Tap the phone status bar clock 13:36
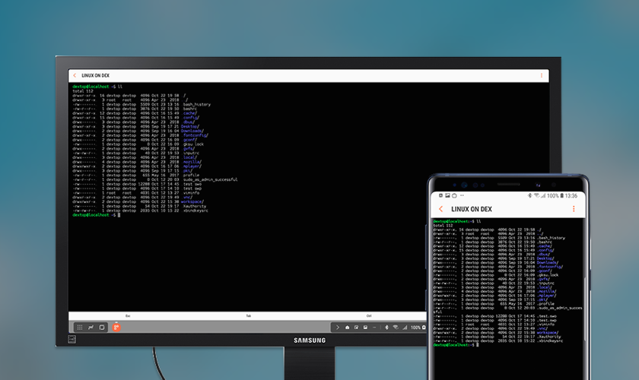Viewport: 639px width, 380px height. point(571,196)
